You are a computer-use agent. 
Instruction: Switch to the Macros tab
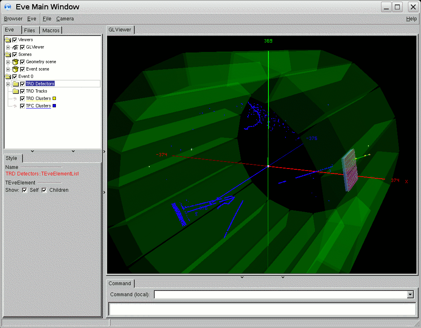pos(51,30)
